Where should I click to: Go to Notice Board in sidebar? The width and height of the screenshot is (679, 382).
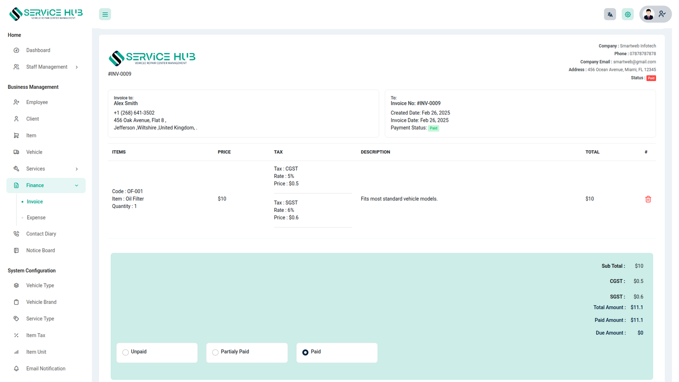[40, 250]
